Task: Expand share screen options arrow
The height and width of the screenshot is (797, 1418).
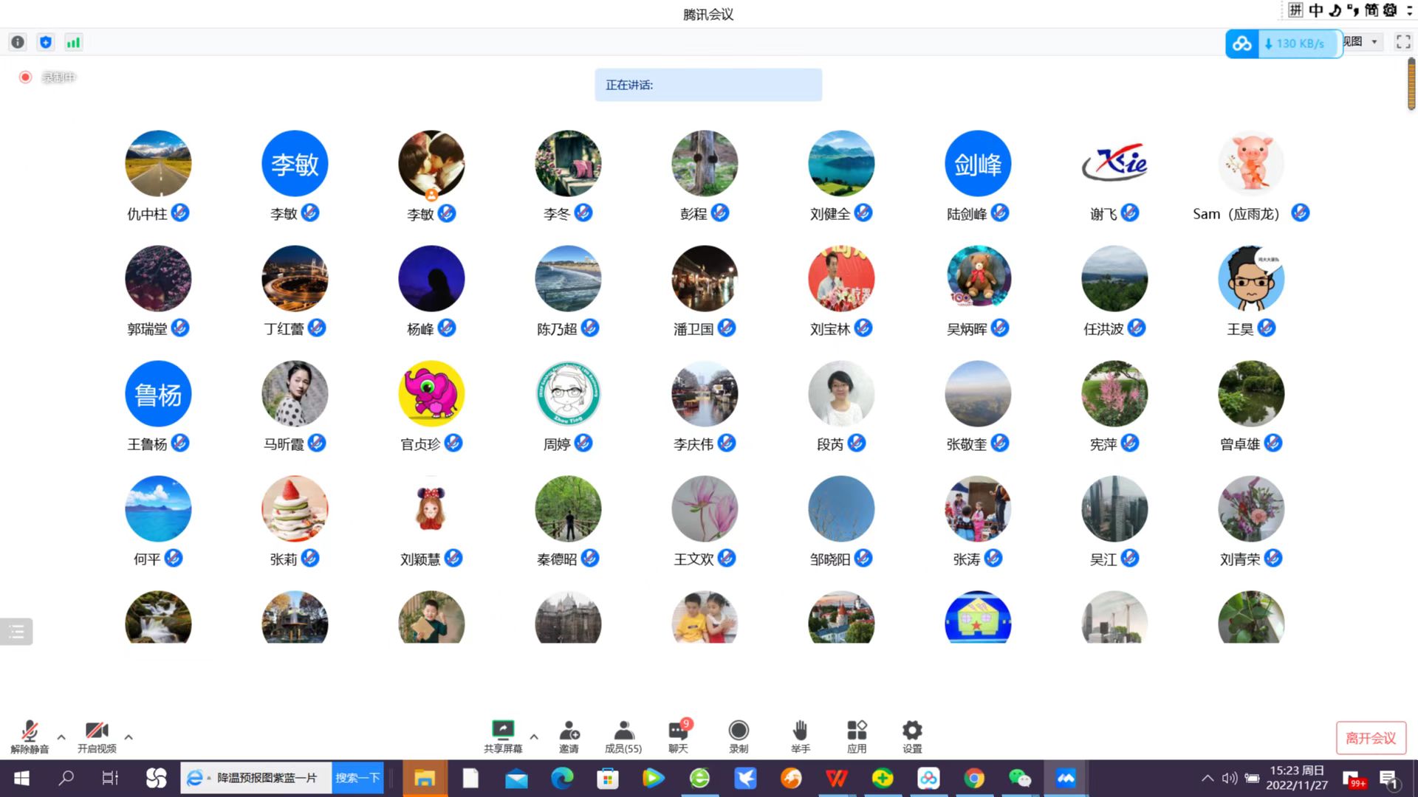Action: click(x=534, y=736)
